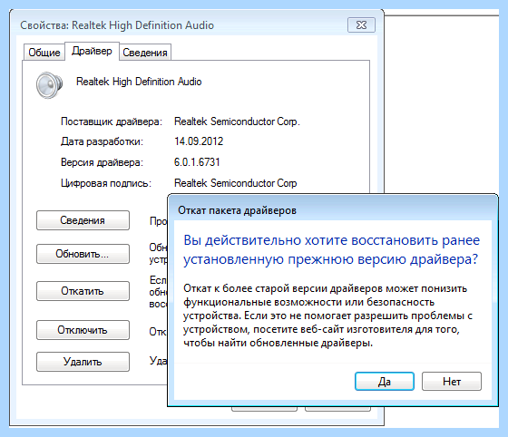Click the Поставщик драйвера label

pos(112,121)
